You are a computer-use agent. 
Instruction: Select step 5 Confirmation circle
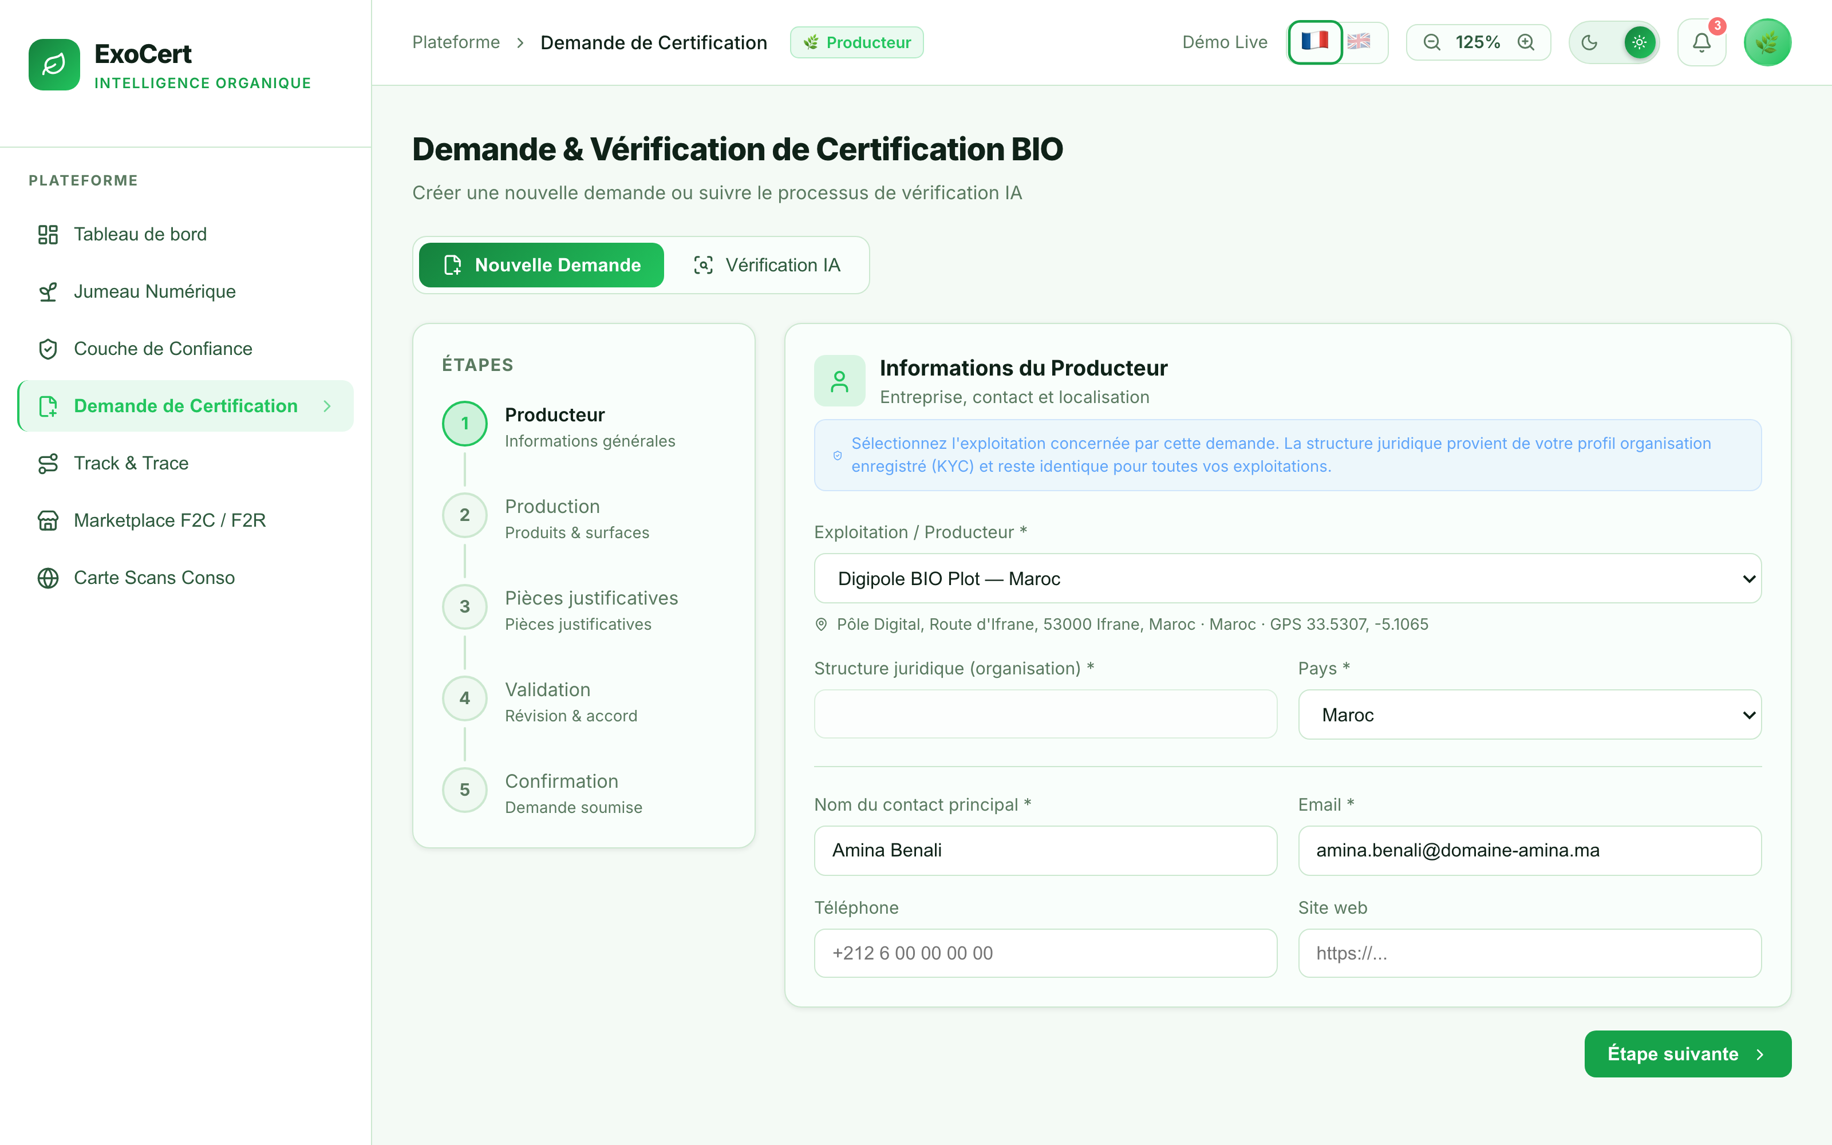[x=464, y=790]
